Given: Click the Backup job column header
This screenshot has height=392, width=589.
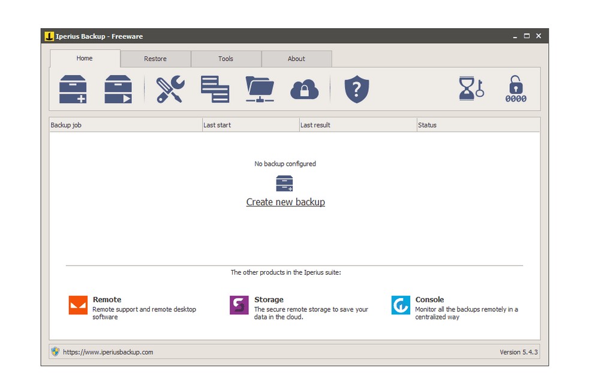Looking at the screenshot, I should [126, 125].
